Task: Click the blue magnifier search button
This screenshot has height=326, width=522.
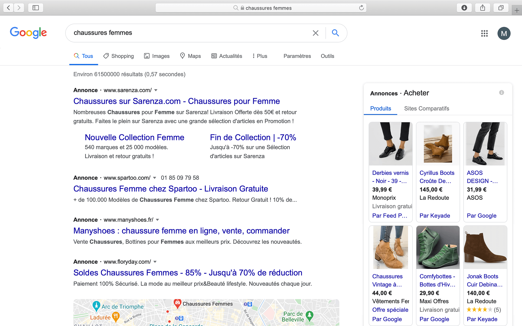Action: pos(335,33)
